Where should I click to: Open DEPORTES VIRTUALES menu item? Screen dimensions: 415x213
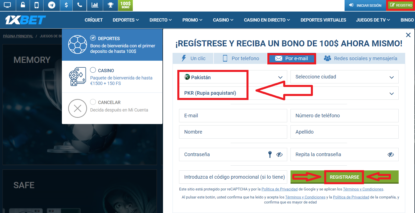click(x=323, y=20)
